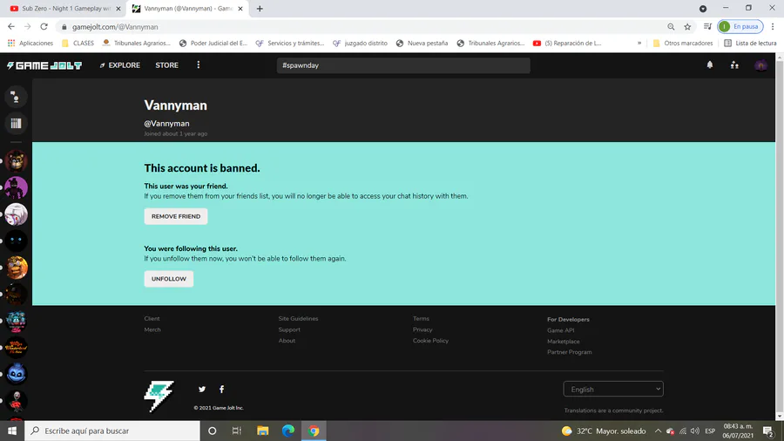Open the Freddy community avatar in the sidebar
The width and height of the screenshot is (784, 441).
[16, 161]
